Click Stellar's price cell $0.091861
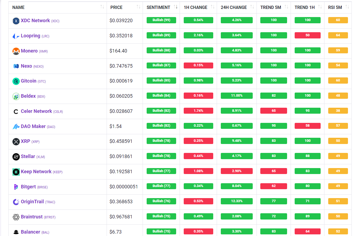 121,156
